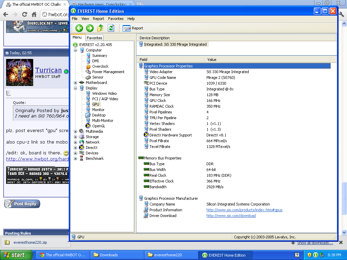Click the Refresh toolbar icon
Screen dimensions: 347x260
111,28
